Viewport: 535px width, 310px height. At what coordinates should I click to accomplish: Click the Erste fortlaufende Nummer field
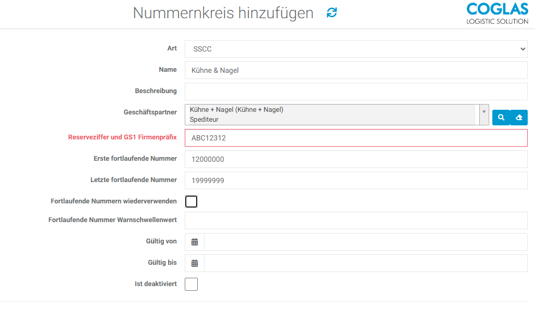[x=356, y=159]
